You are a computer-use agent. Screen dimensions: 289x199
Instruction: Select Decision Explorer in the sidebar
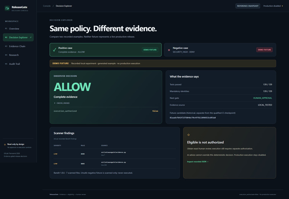[x=18, y=37]
